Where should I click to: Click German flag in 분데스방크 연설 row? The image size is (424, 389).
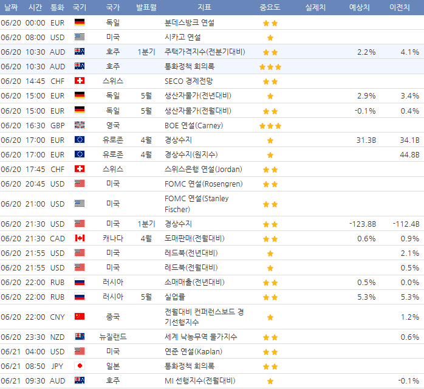[x=80, y=22]
